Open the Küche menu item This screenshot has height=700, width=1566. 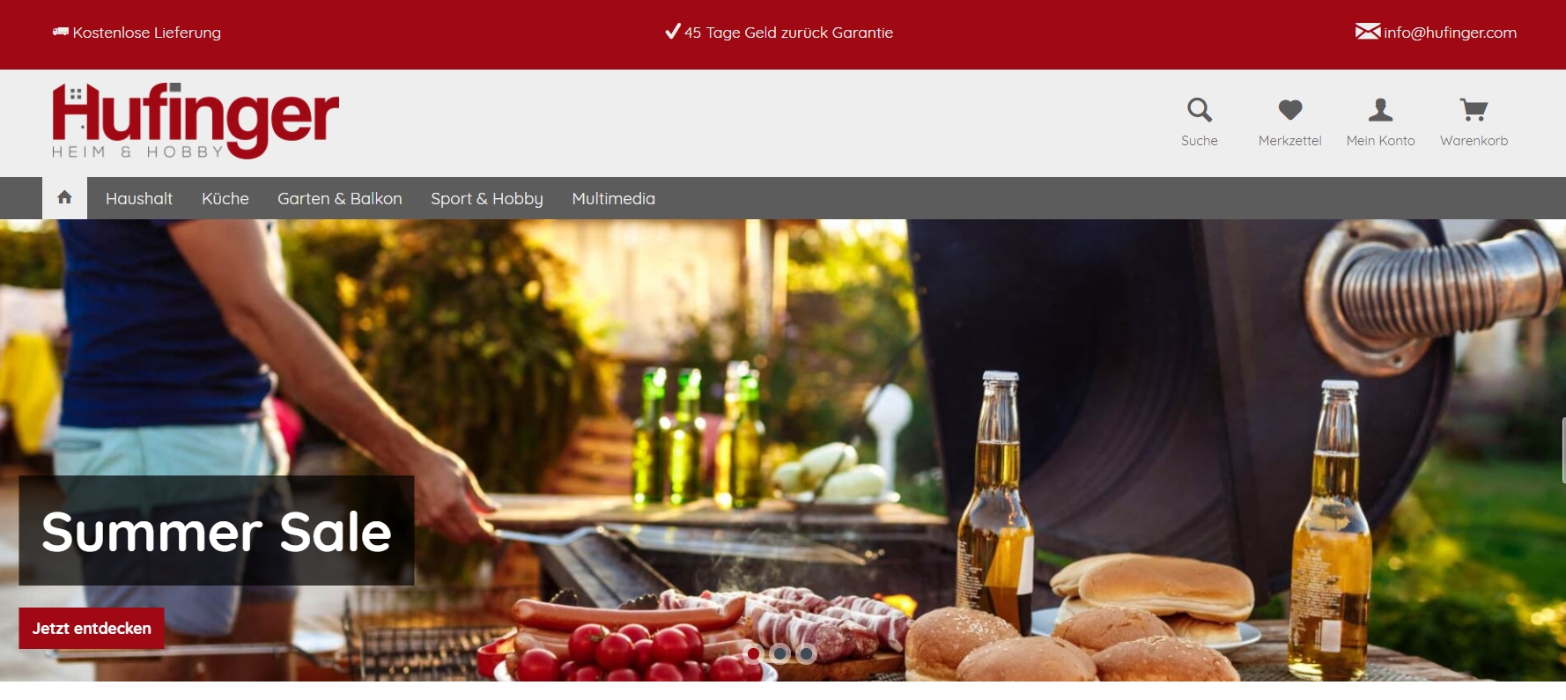click(x=225, y=198)
